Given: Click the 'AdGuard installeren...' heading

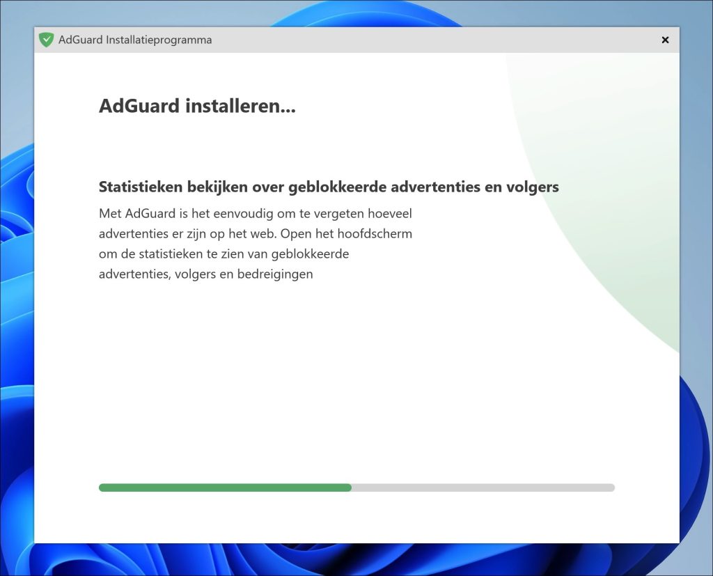Looking at the screenshot, I should (x=197, y=107).
